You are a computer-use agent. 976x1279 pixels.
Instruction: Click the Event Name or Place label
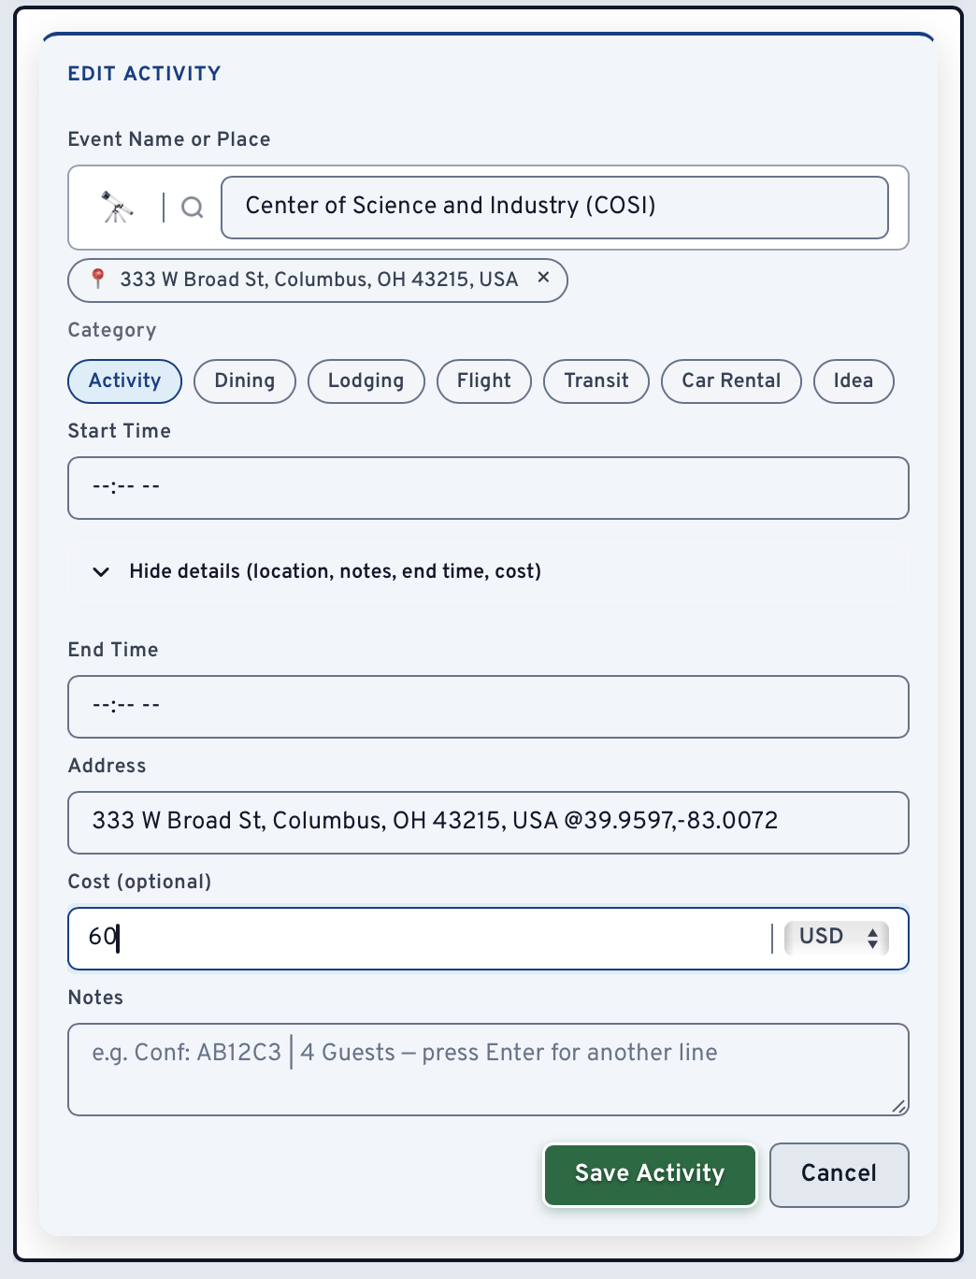coord(169,139)
